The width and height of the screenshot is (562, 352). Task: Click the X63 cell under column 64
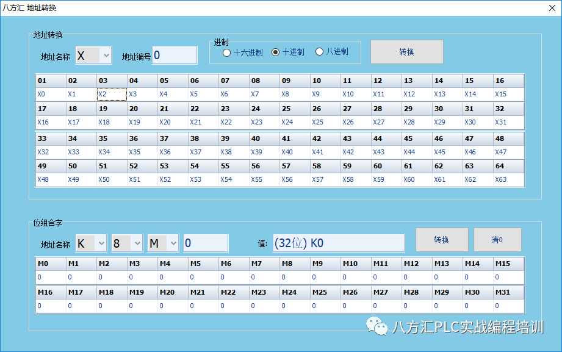508,180
